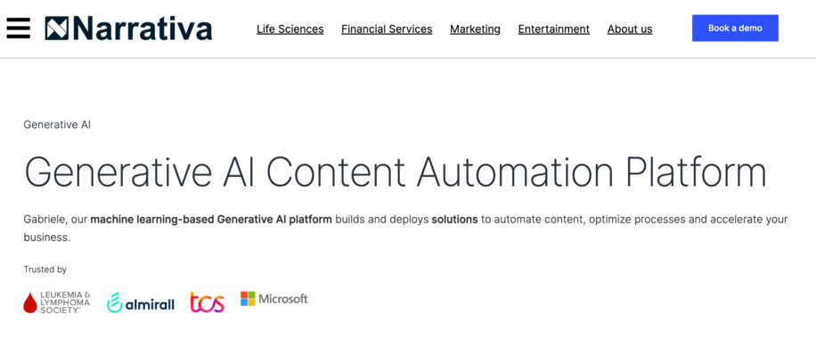Open the Life Sciences menu link
Image resolution: width=816 pixels, height=355 pixels.
pyautogui.click(x=290, y=29)
